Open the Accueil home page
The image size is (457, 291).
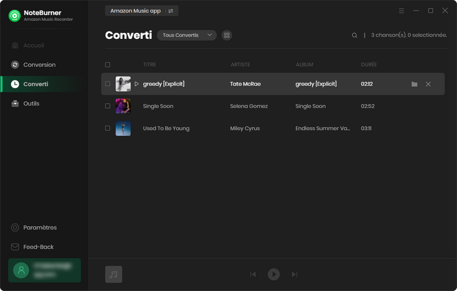click(x=28, y=46)
